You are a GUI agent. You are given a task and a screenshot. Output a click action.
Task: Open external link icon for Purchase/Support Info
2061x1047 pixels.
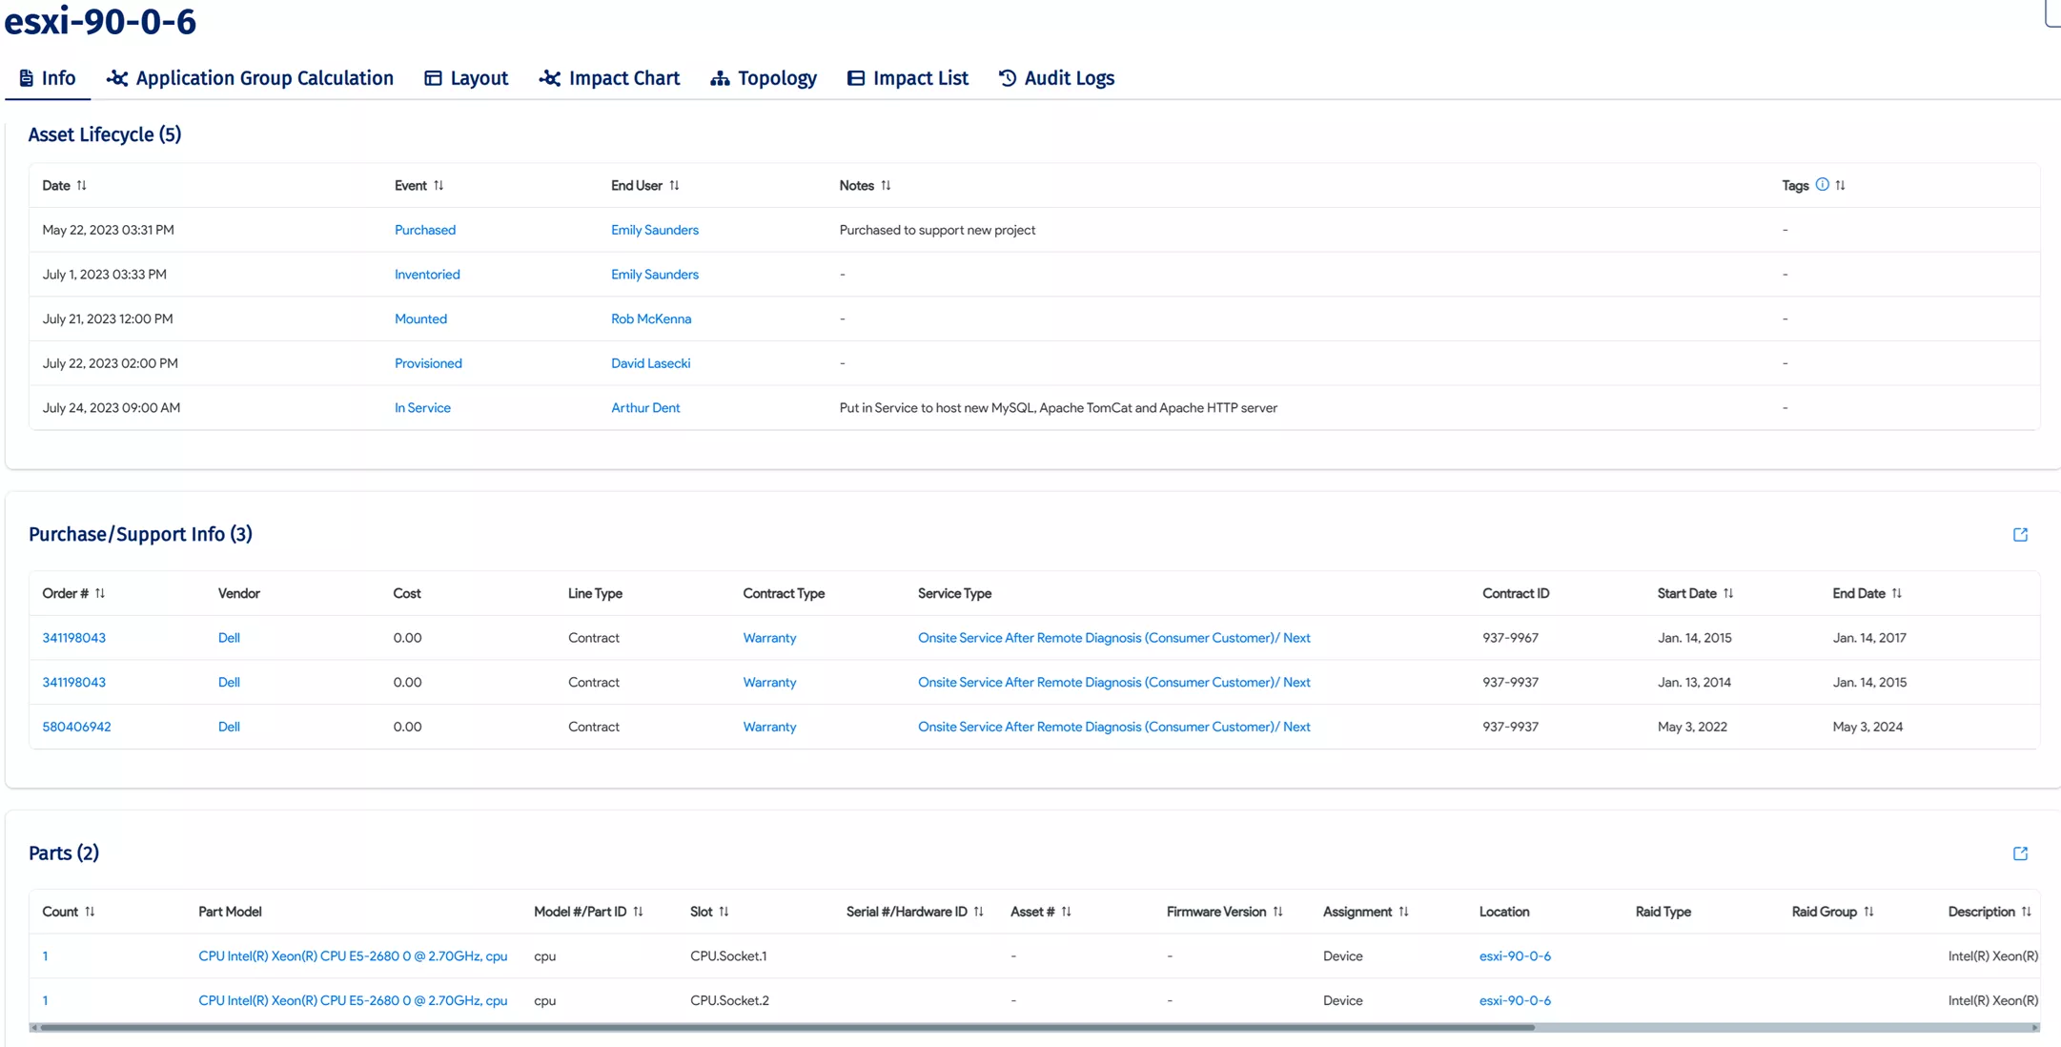[x=2020, y=535]
